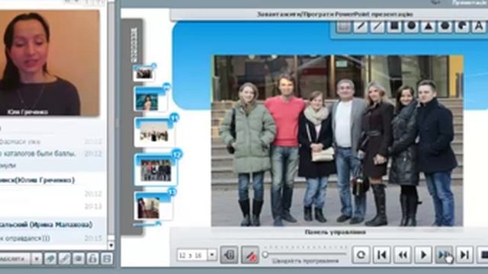Open the topmost small slide thumbnail
488x274 pixels.
coord(143,73)
